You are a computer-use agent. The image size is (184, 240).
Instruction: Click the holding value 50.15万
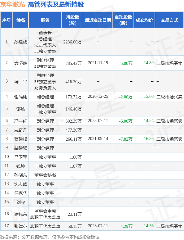pyautogui.click(x=75, y=226)
